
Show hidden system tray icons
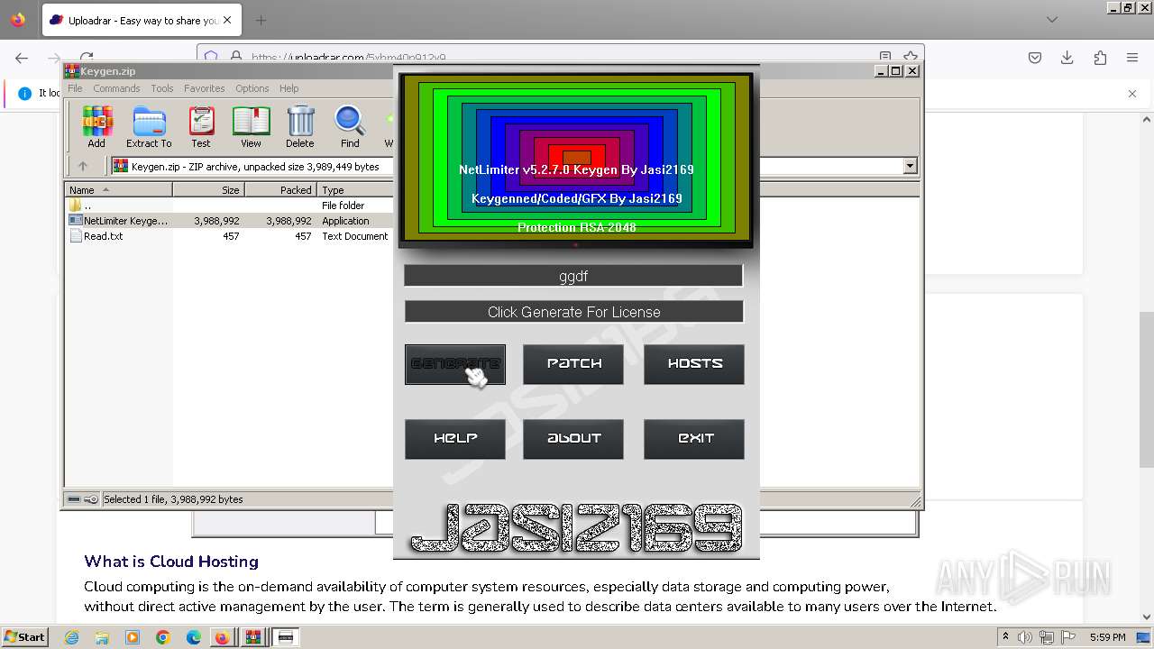point(1005,637)
